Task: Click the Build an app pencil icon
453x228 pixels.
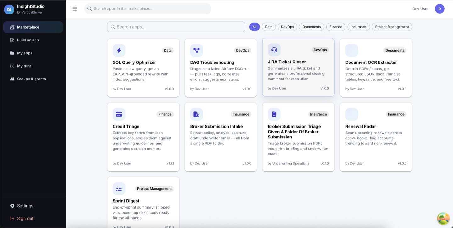Action: click(12, 40)
